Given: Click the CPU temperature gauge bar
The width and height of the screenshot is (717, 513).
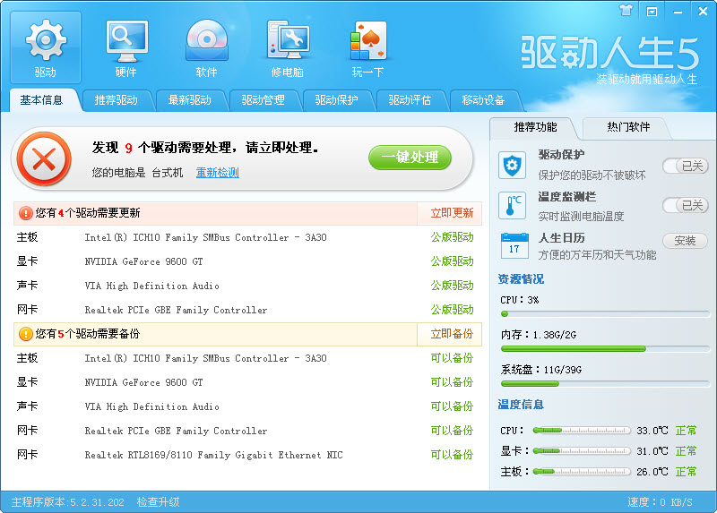Looking at the screenshot, I should tap(582, 431).
